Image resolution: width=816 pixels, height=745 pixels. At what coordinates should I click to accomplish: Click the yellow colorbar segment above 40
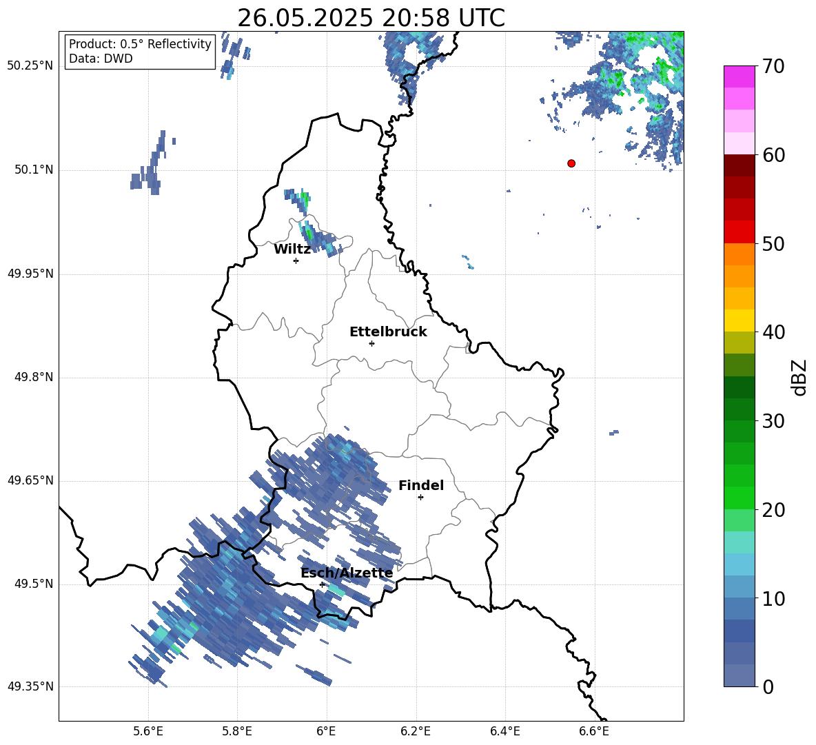coord(739,320)
